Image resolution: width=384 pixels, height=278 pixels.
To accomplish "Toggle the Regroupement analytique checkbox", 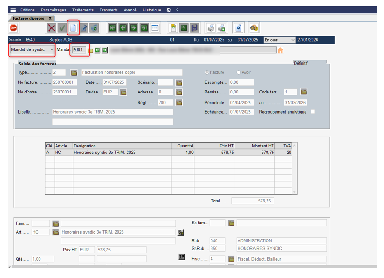I will pyautogui.click(x=313, y=112).
